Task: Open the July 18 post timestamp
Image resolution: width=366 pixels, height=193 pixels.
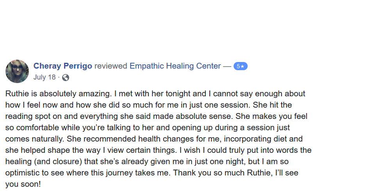Action: click(x=45, y=77)
